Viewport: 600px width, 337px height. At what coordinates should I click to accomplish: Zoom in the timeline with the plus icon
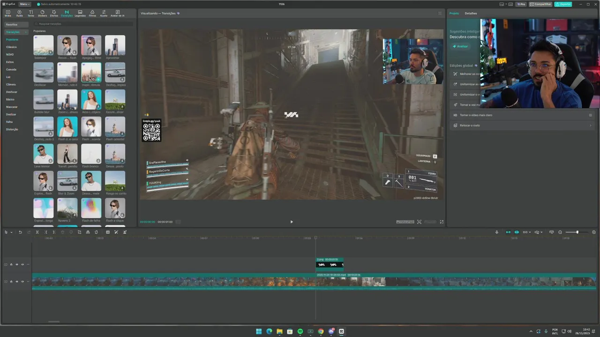tap(594, 232)
